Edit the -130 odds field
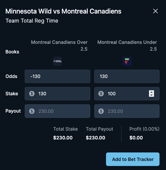The image size is (166, 170). tap(57, 76)
